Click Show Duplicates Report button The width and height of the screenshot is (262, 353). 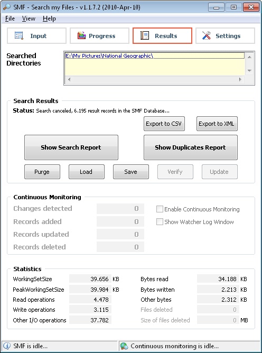click(x=190, y=147)
